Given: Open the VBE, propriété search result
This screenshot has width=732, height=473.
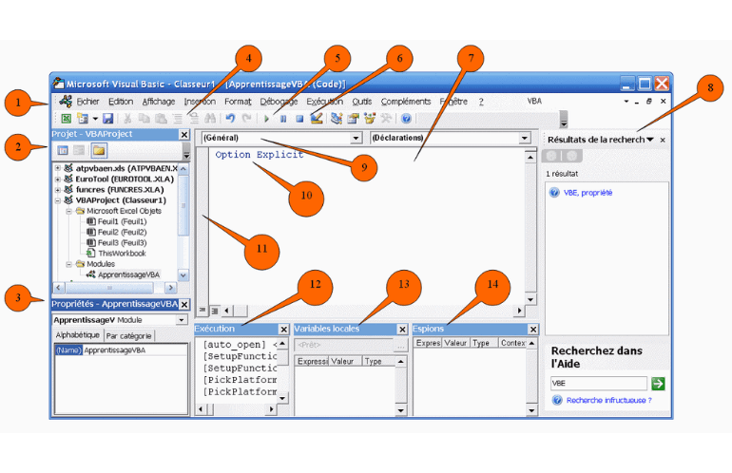Looking at the screenshot, I should click(x=588, y=193).
